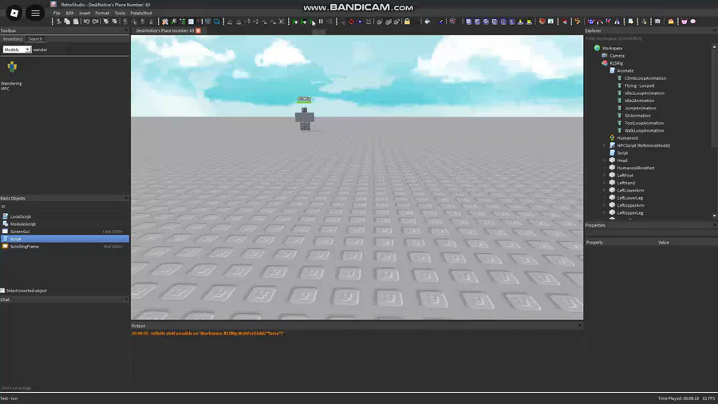The width and height of the screenshot is (718, 404).
Task: Open the Insert menu
Action: click(x=85, y=14)
